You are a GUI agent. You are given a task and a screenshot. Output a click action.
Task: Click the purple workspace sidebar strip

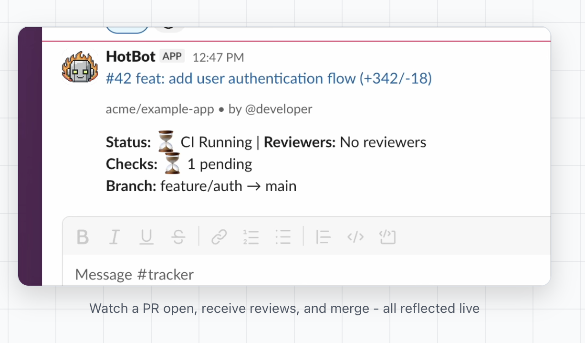30,156
